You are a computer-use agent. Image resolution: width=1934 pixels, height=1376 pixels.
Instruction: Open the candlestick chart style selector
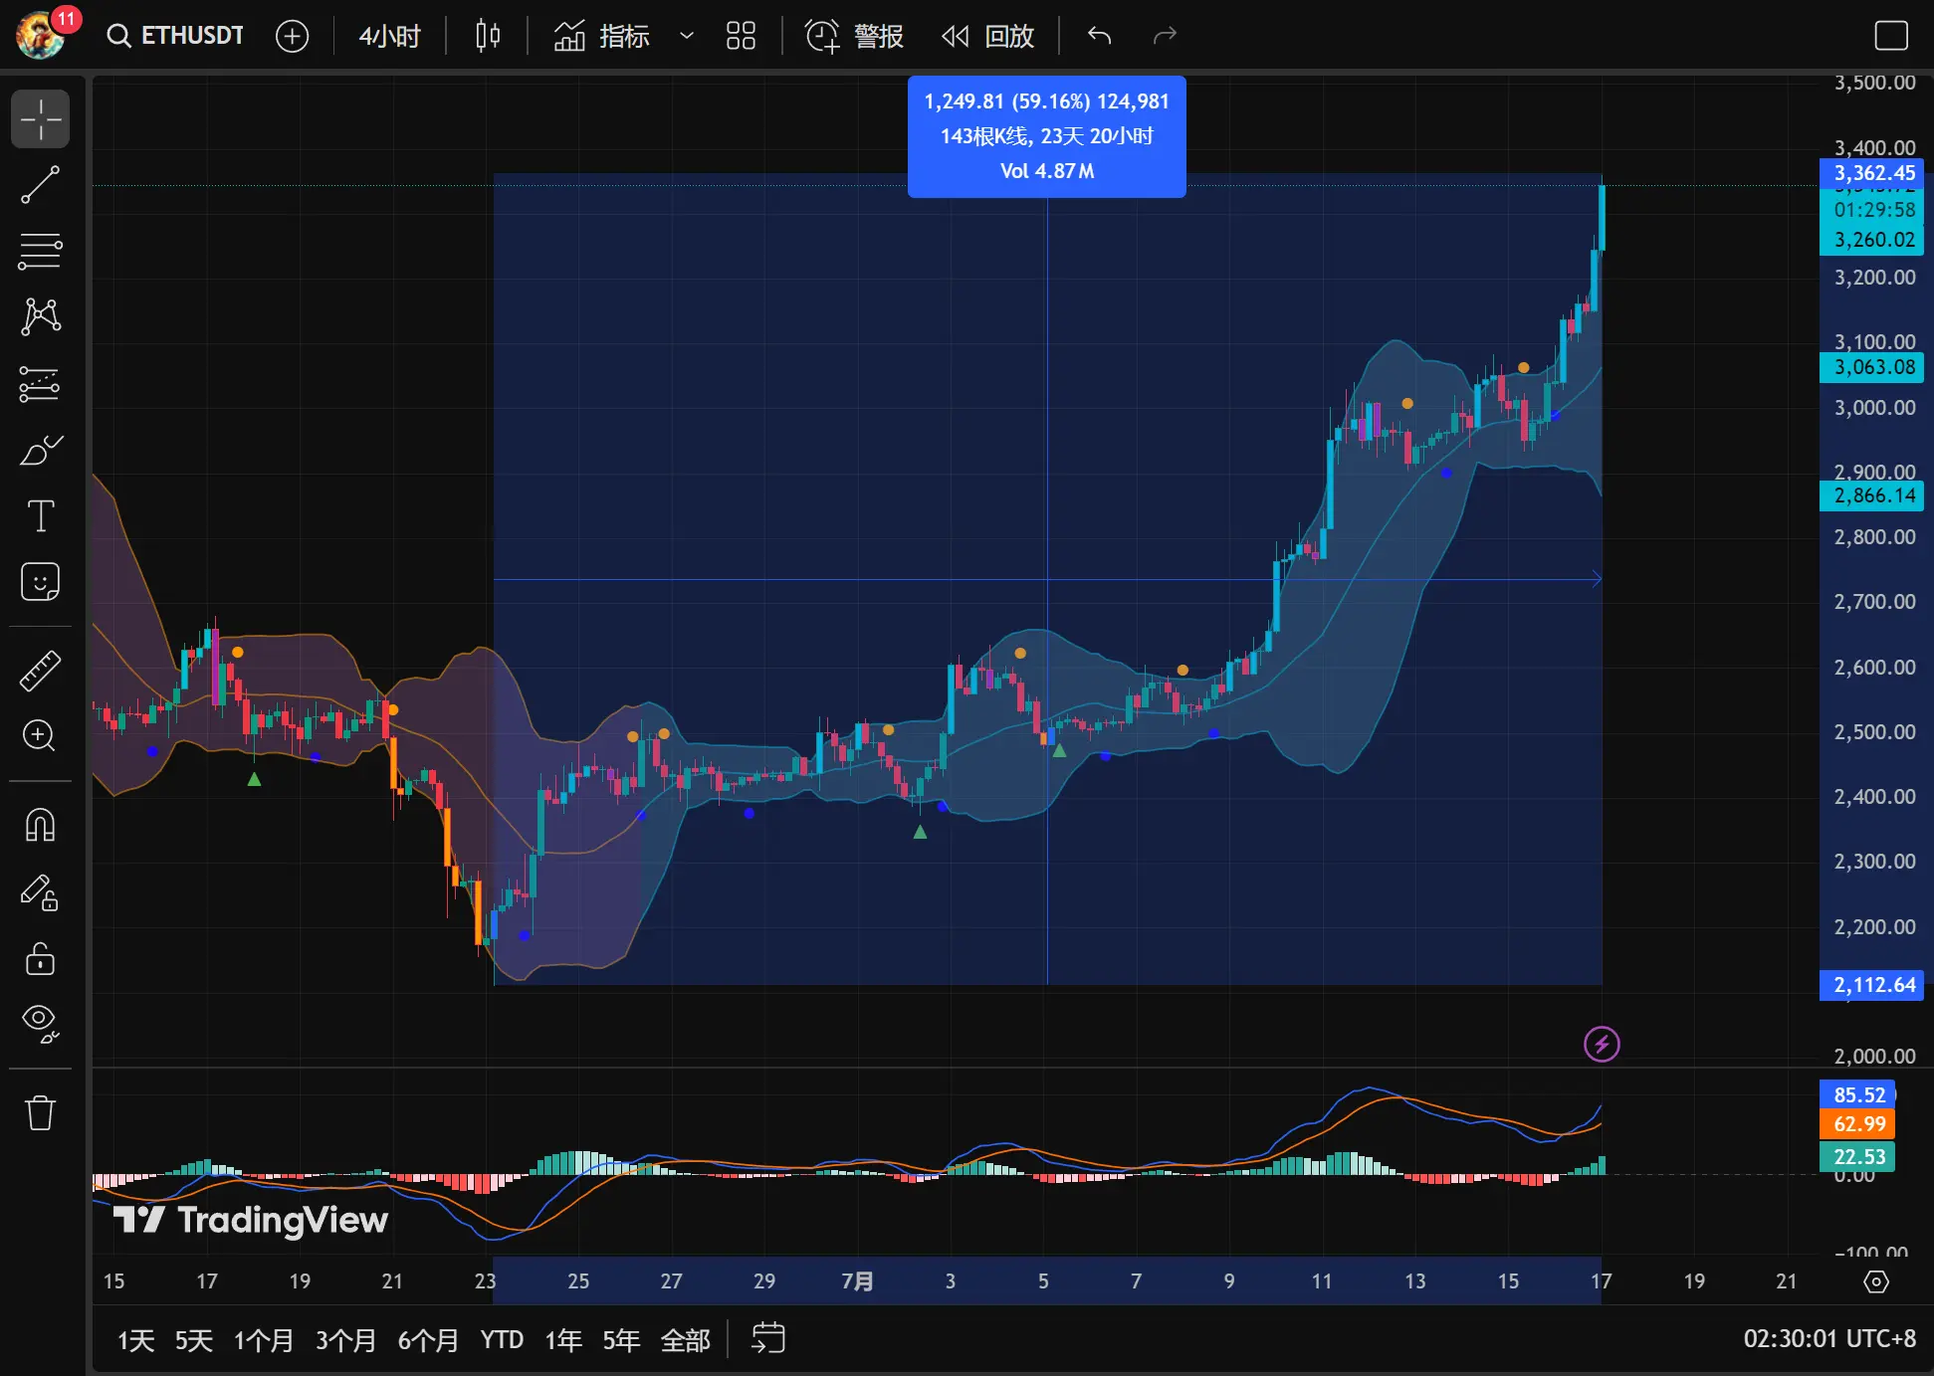pyautogui.click(x=488, y=36)
